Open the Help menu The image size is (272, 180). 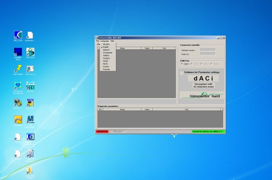click(112, 41)
